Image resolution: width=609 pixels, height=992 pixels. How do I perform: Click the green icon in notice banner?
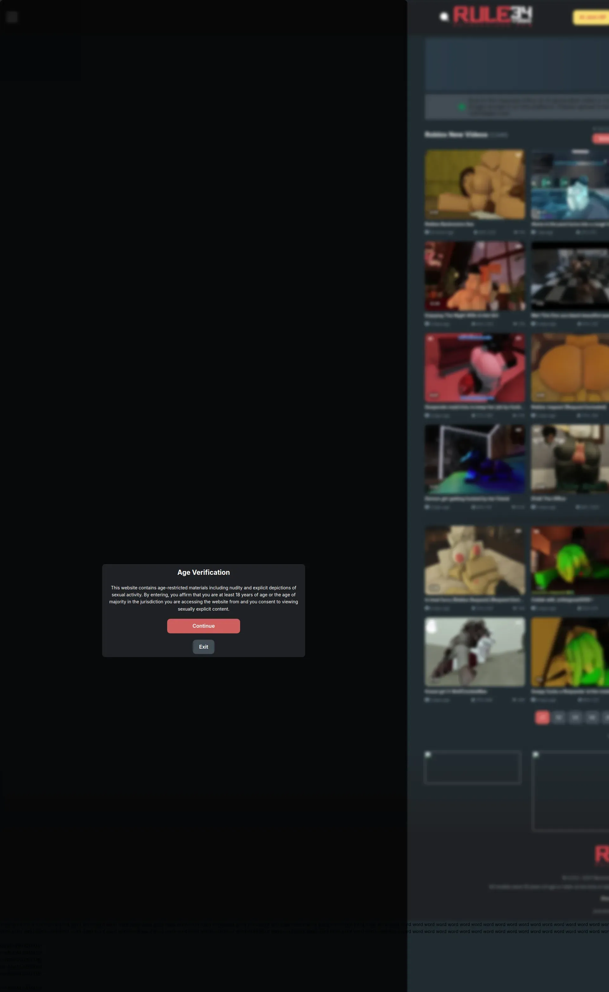click(462, 107)
